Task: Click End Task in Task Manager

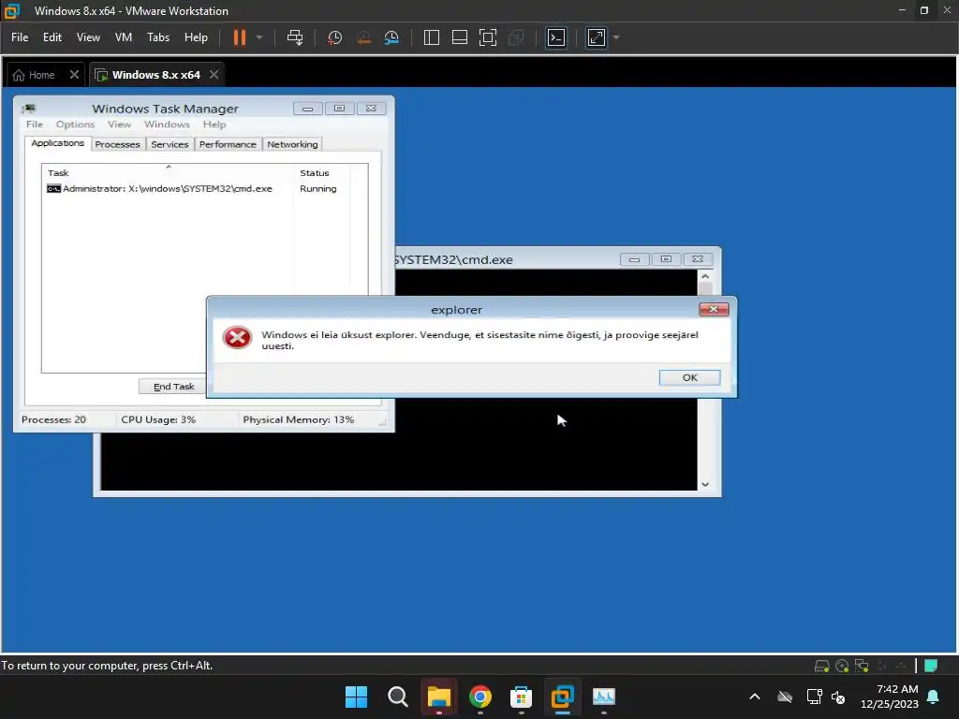Action: tap(173, 387)
